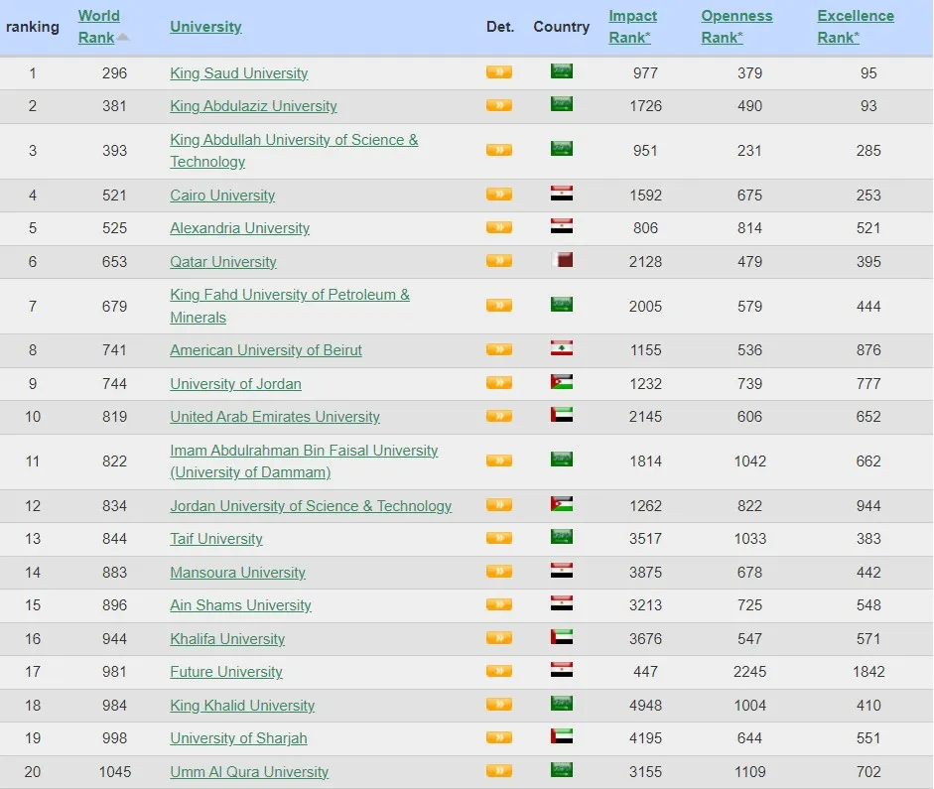Image resolution: width=934 pixels, height=789 pixels.
Task: Open University of Jordan link
Action: [x=235, y=384]
